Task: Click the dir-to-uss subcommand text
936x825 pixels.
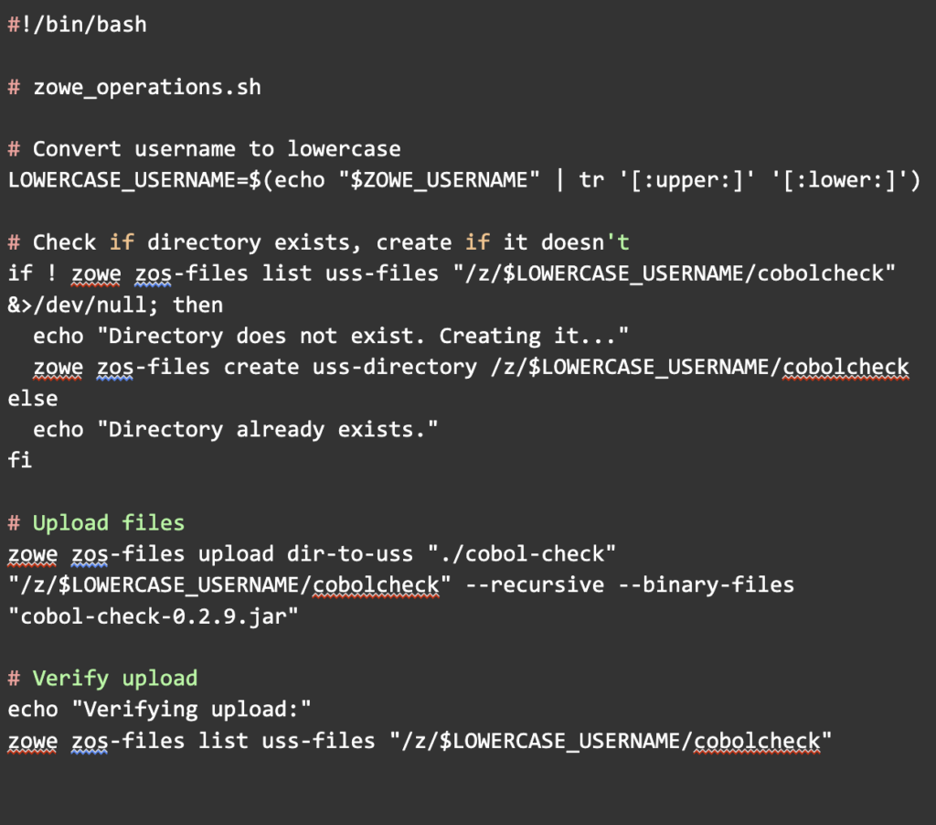Action: pos(350,554)
